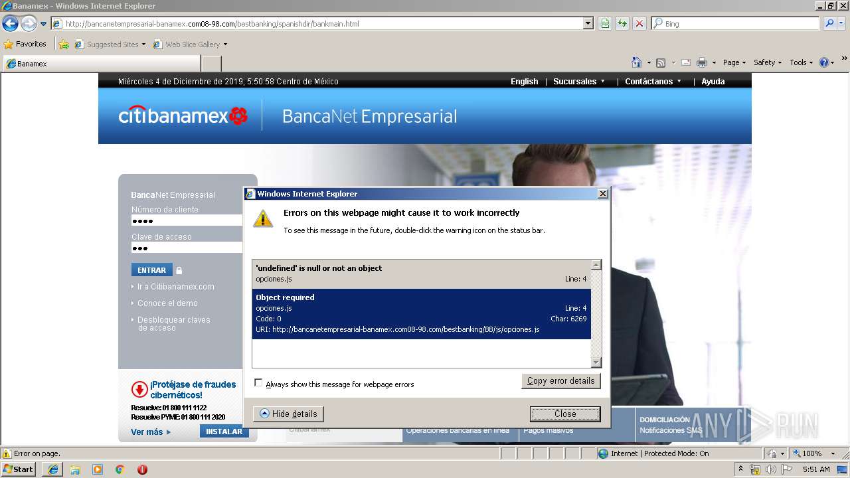The image size is (850, 478).
Task: Open the Suggested Sites dropdown
Action: coord(143,44)
